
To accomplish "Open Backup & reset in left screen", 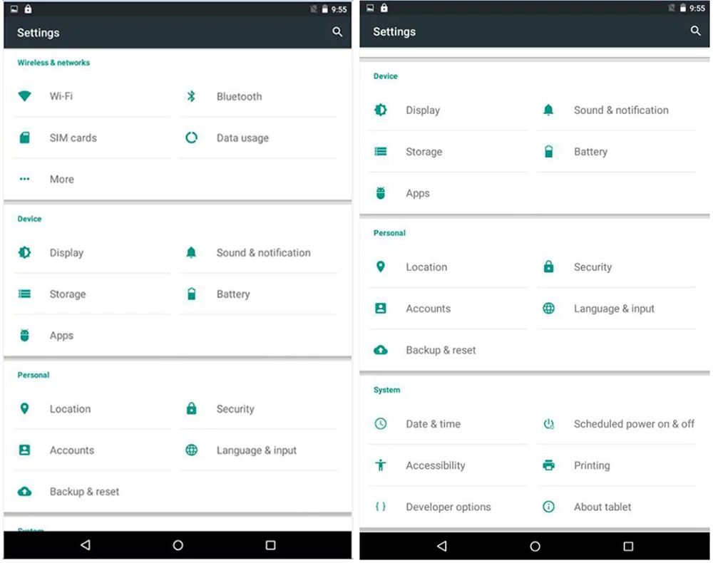I will point(84,492).
